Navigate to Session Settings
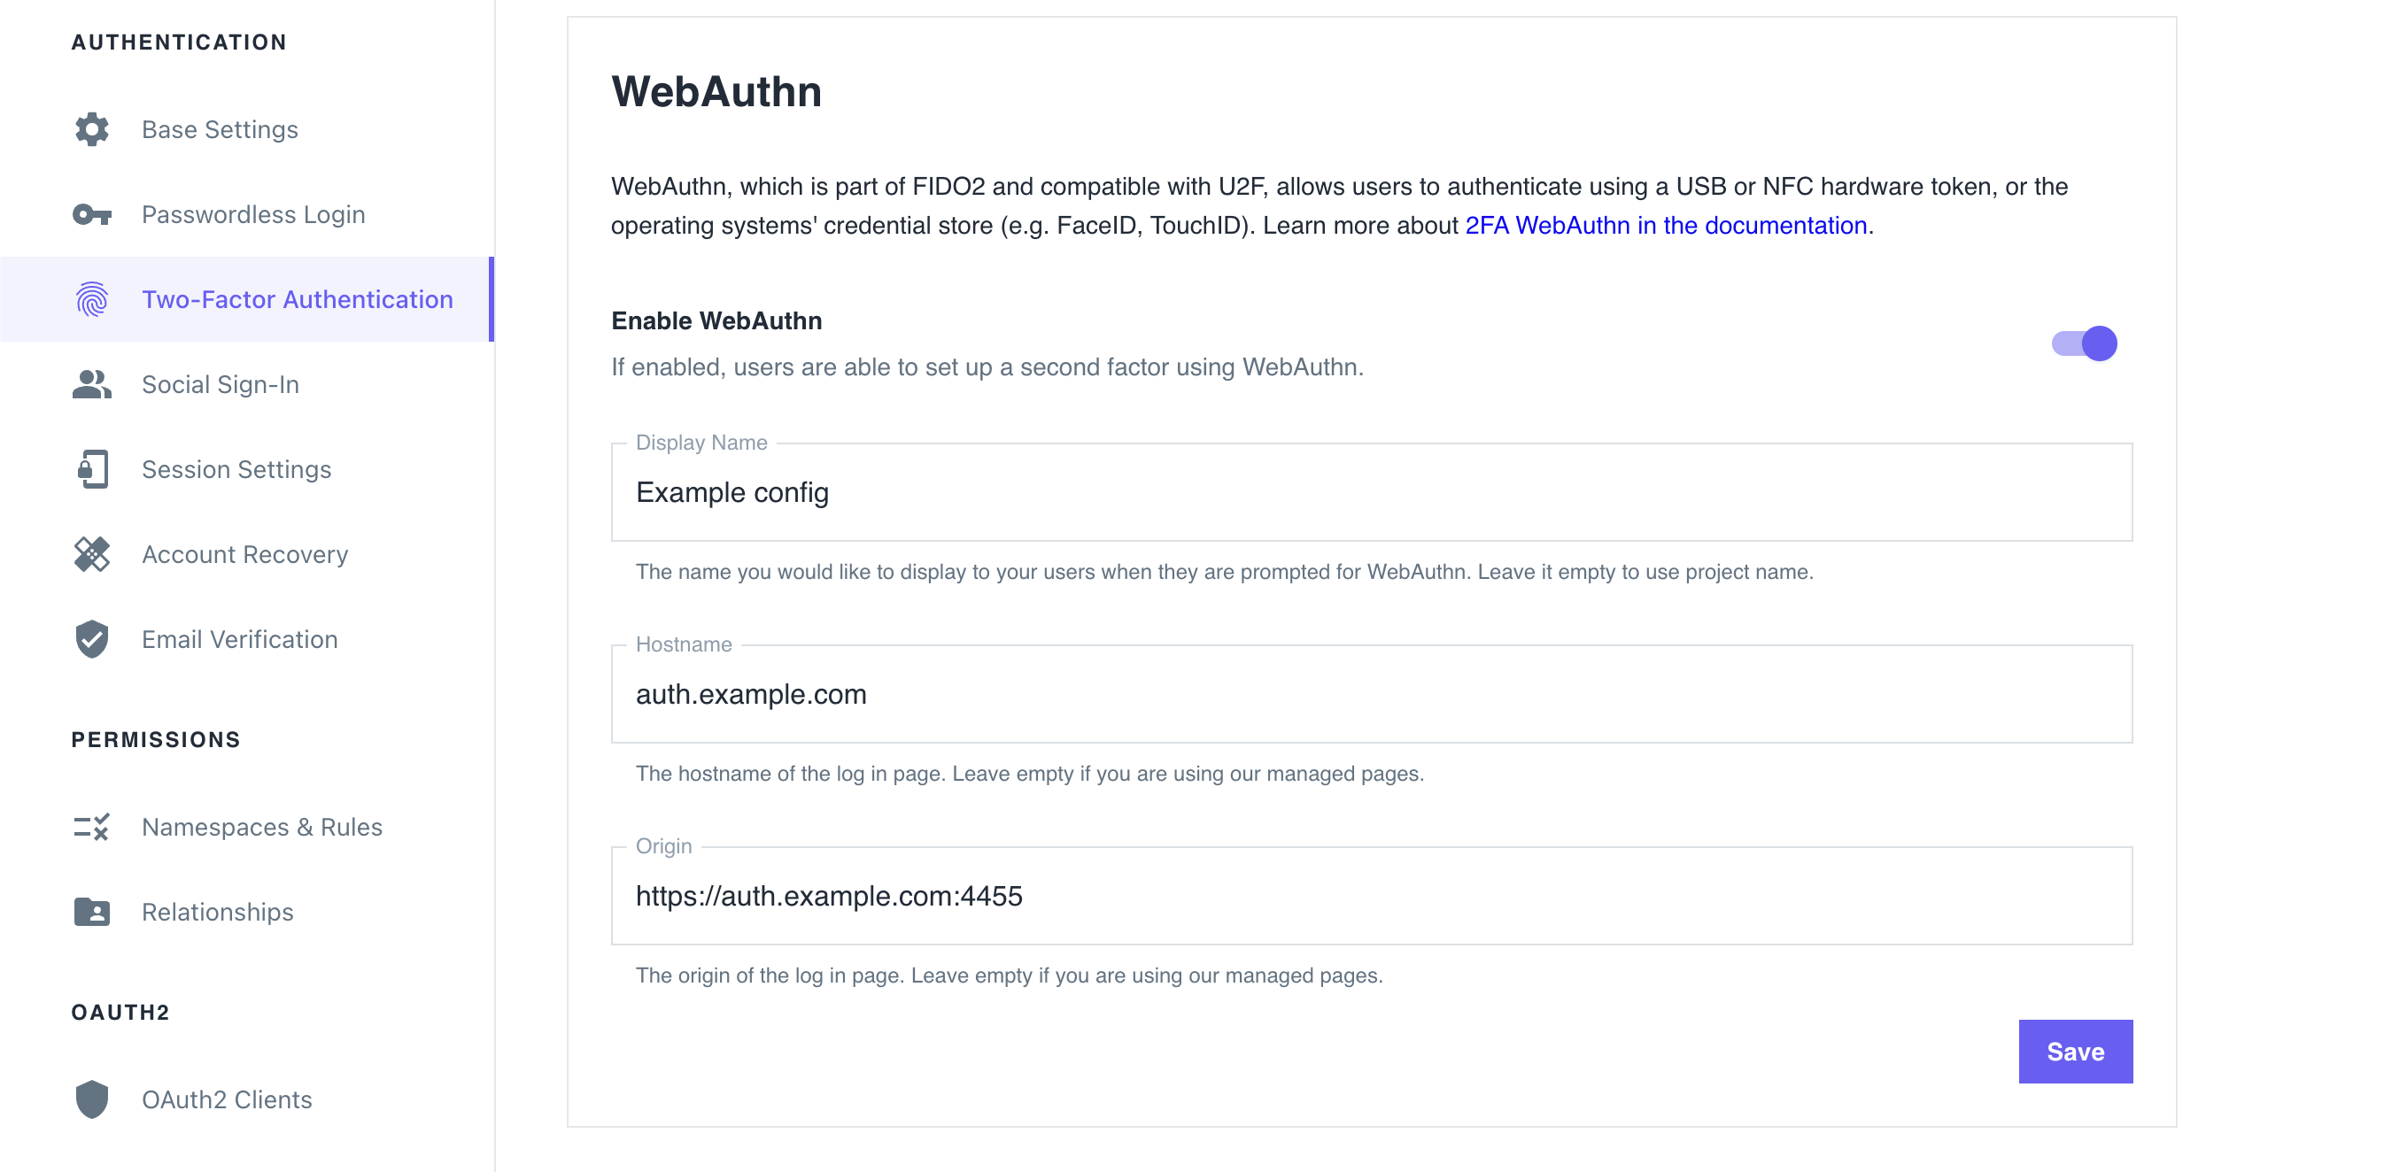 [236, 469]
